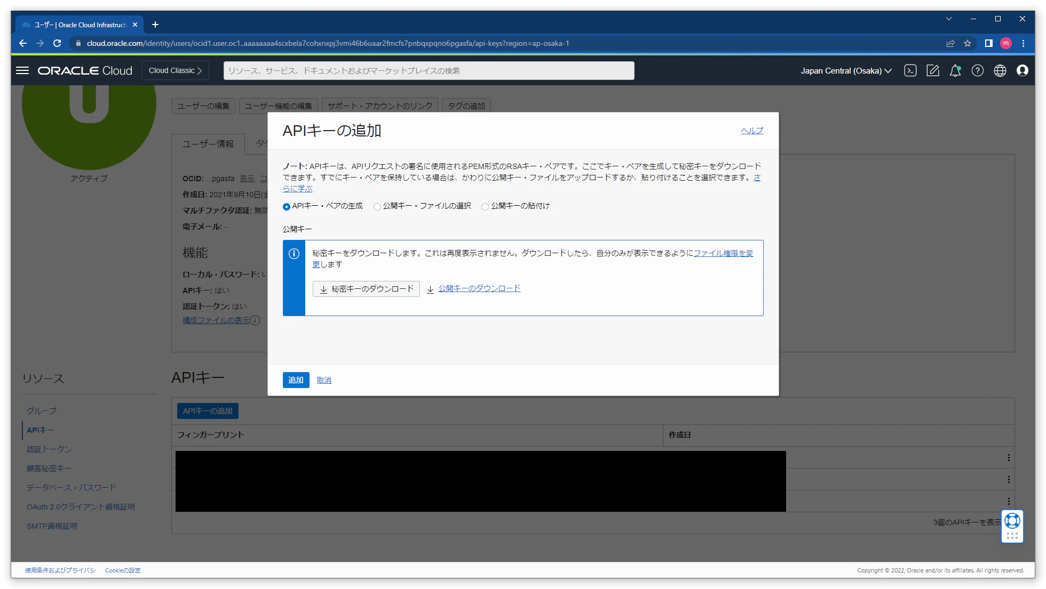Click the edit/notes pencil icon in header
The width and height of the screenshot is (1046, 589).
click(933, 70)
